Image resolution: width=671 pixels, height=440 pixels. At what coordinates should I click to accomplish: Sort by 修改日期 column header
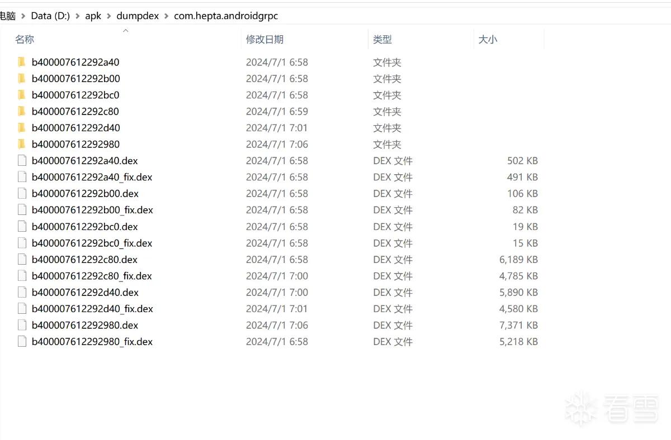coord(264,39)
